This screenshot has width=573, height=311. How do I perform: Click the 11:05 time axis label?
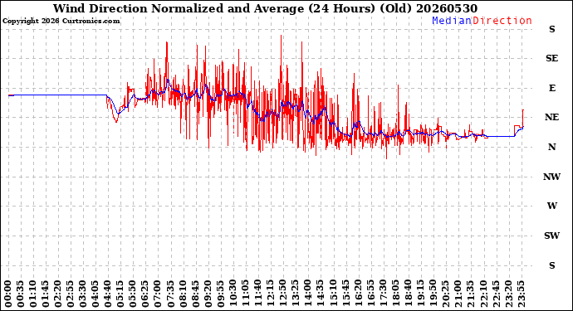click(245, 294)
